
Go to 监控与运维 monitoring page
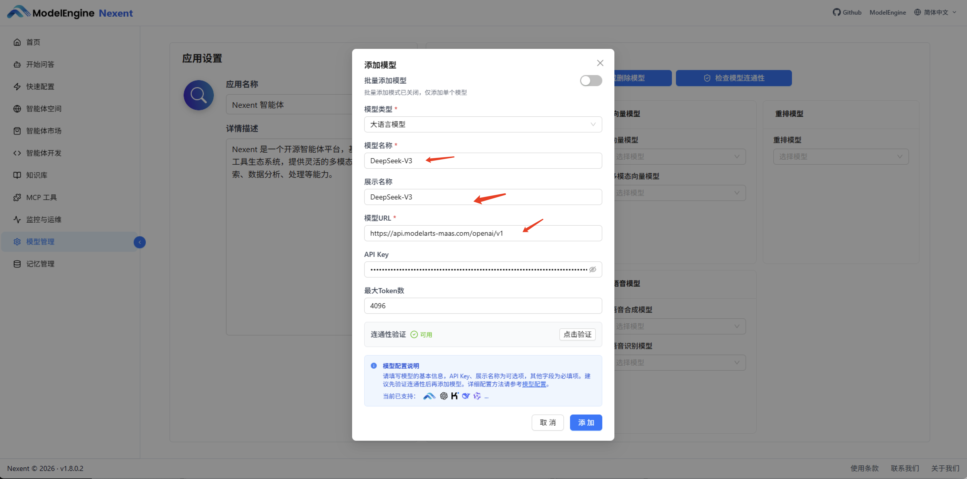tap(44, 219)
